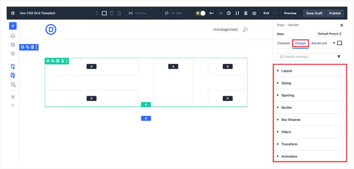Screen dimensions: 354x169
Task: Click the Search settings input field
Action: click(x=305, y=57)
